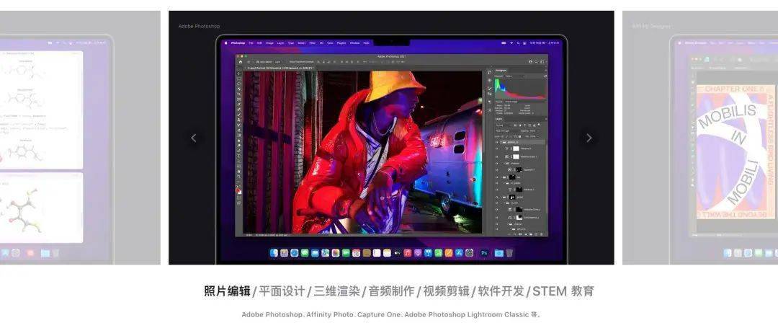Click the Home icon in Photoshop options bar
The height and width of the screenshot is (328, 778).
coord(240,61)
